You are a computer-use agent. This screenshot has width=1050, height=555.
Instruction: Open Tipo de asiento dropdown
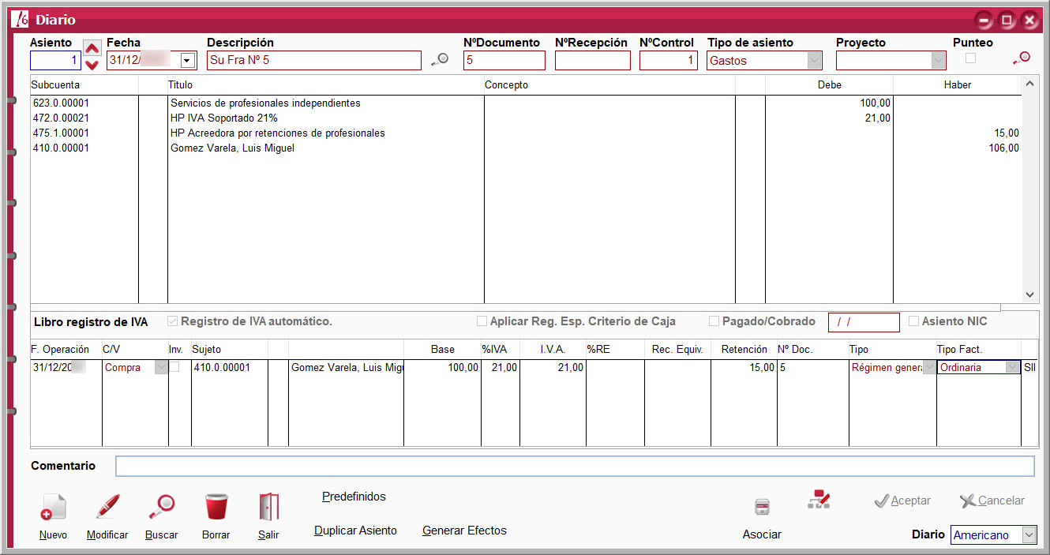814,61
